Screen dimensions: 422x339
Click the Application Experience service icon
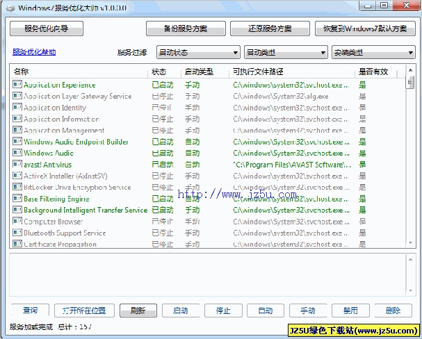(x=17, y=85)
